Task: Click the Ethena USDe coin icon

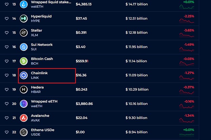Action: (24, 132)
